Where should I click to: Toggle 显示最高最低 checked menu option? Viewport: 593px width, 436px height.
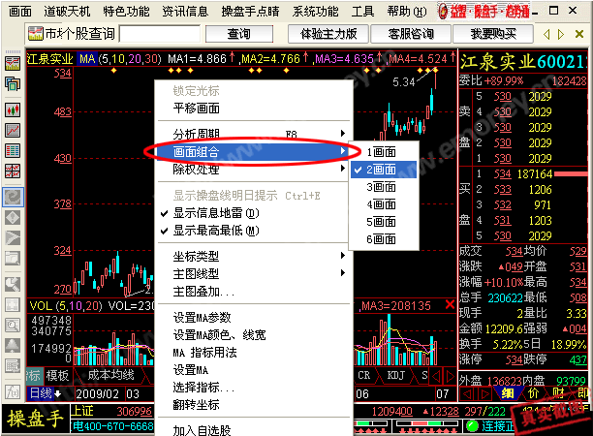click(216, 231)
